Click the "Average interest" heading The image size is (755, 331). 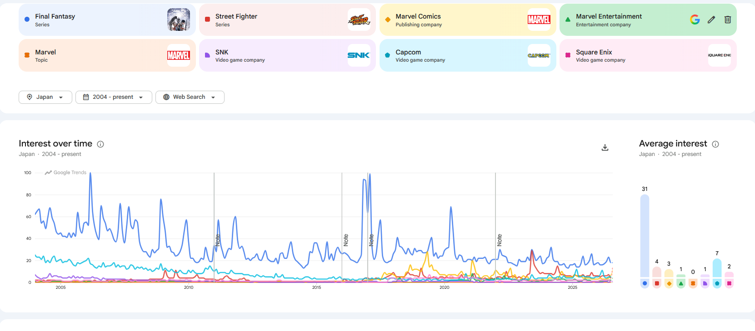(x=673, y=144)
